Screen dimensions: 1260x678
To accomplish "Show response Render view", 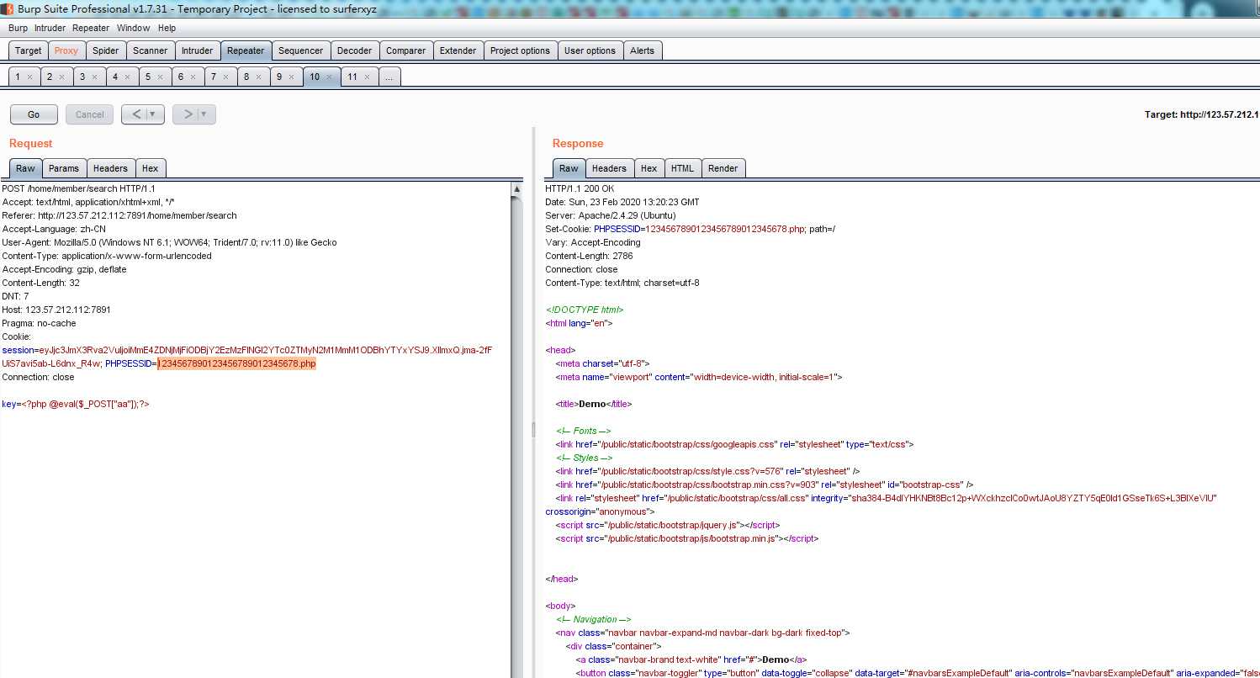I will pos(723,168).
